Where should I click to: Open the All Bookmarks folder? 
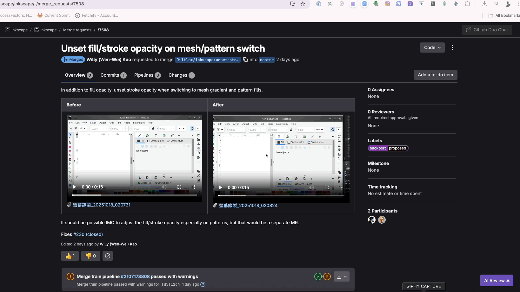pos(503,15)
